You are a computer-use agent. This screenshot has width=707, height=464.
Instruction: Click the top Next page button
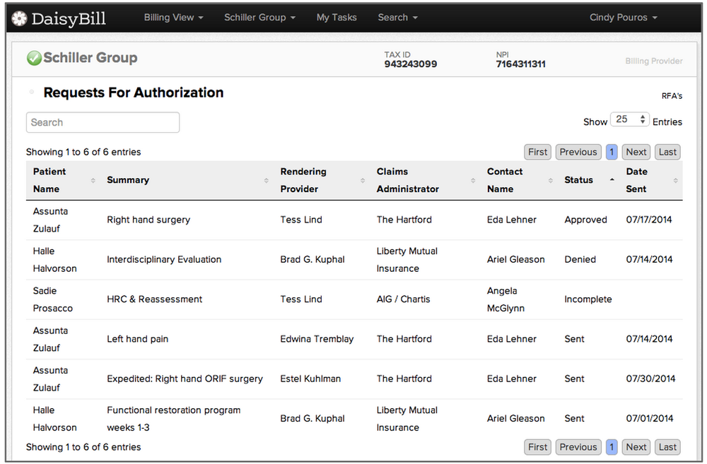click(636, 152)
